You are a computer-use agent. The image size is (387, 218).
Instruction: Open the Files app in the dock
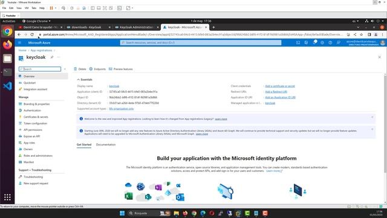pyautogui.click(x=7, y=59)
